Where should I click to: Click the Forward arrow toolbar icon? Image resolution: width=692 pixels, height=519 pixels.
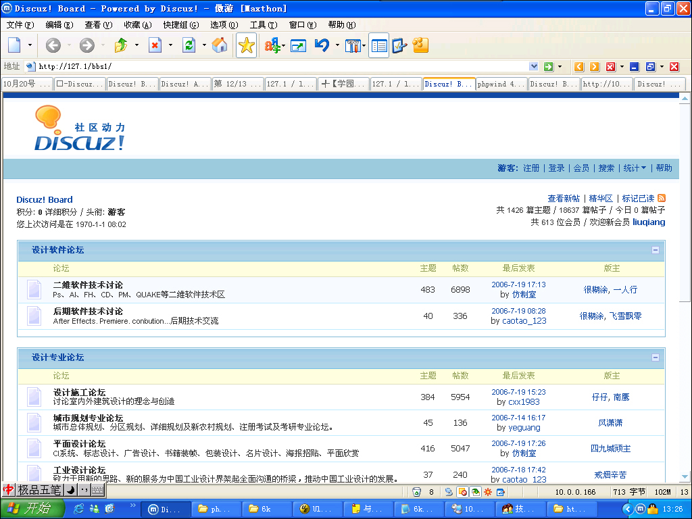pos(87,45)
